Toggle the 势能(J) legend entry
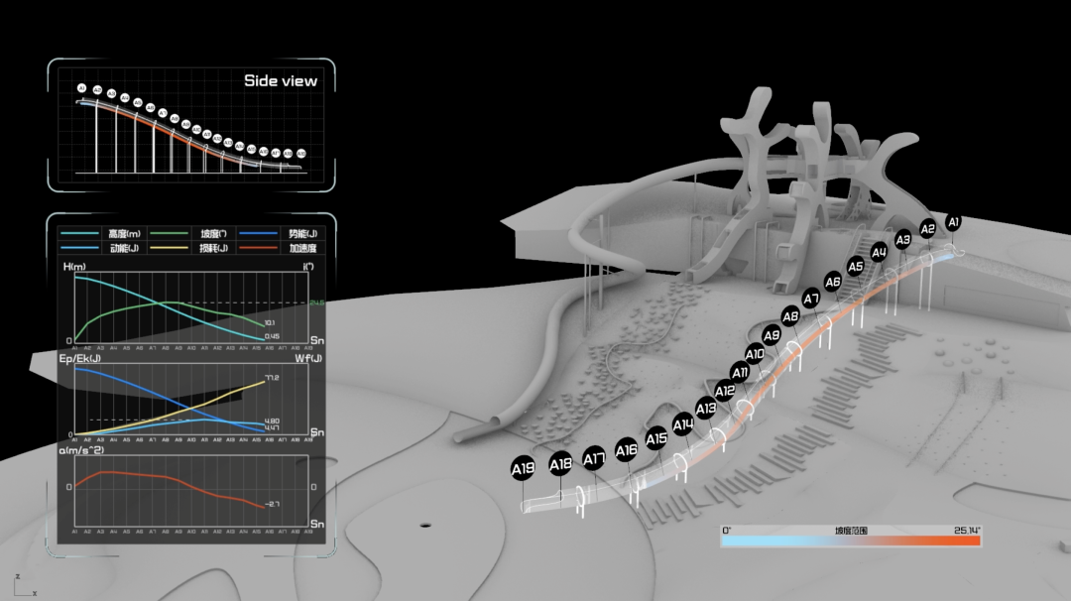 click(x=284, y=233)
